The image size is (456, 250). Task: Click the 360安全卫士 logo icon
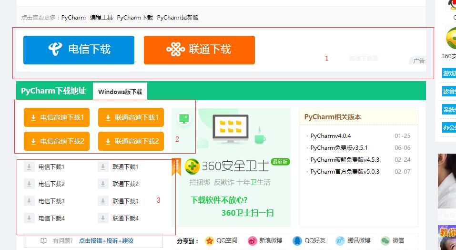[192, 166]
